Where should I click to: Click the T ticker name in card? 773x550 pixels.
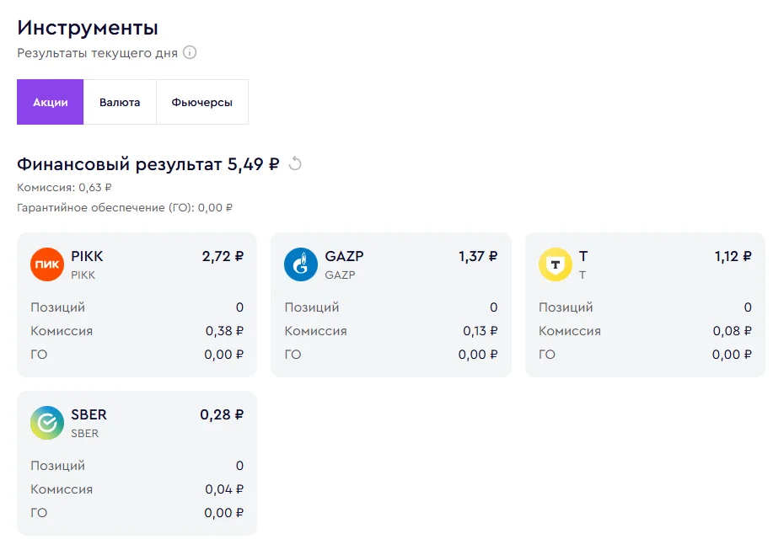point(583,257)
